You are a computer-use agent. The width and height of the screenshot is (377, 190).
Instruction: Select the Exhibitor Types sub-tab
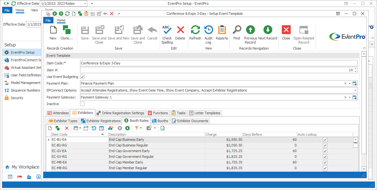tap(63, 121)
